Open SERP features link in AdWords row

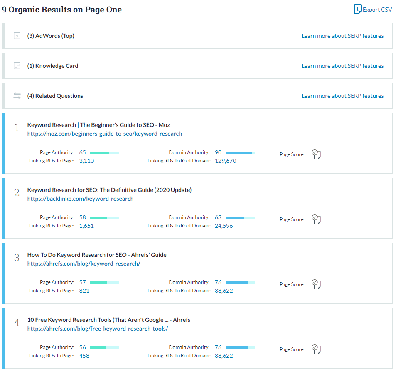342,36
